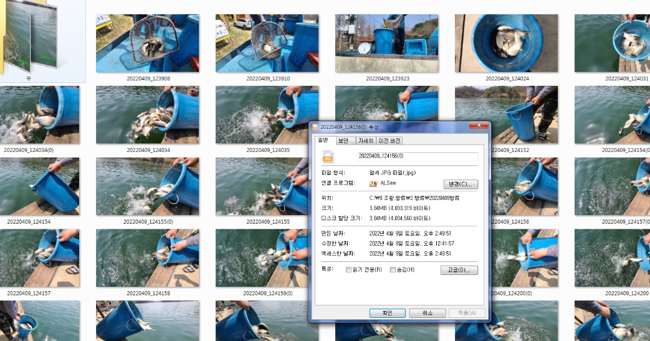Enable the 읽기 전용(R) checkbox
Screen dimensions: 650x341
349,269
